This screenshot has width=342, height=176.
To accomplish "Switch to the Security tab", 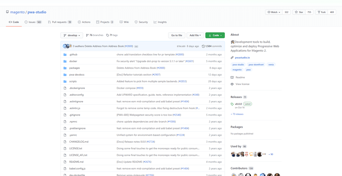I will coord(141,22).
